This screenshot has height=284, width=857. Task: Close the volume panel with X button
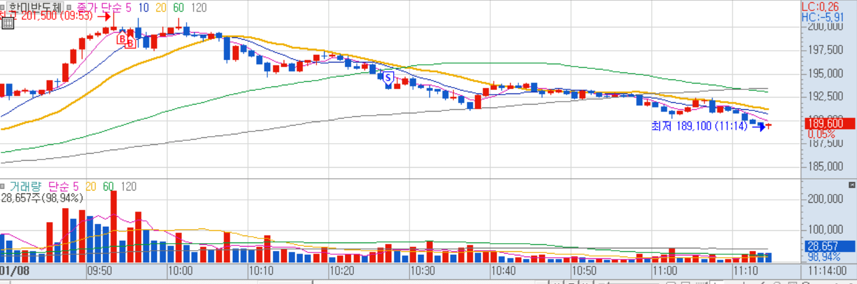pyautogui.click(x=852, y=185)
